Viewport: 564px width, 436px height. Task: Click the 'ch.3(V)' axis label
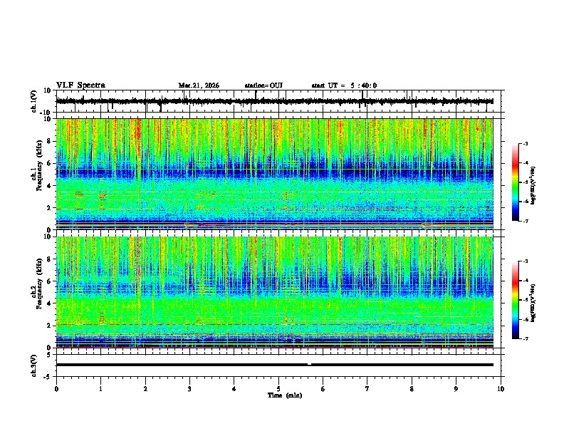(x=34, y=366)
